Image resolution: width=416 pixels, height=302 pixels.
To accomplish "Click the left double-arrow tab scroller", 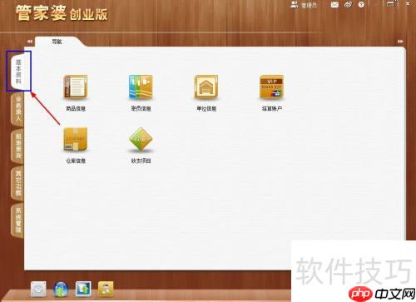I will click(30, 42).
